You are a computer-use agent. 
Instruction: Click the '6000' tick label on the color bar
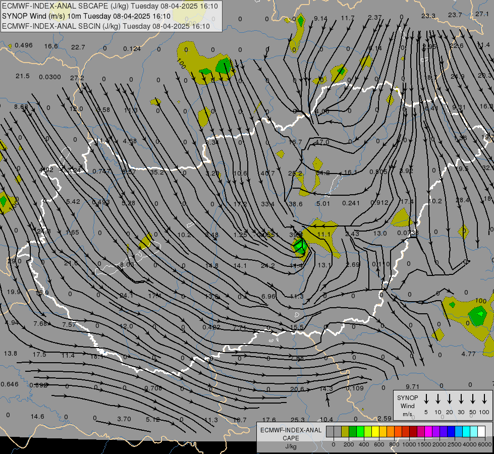coord(484,444)
